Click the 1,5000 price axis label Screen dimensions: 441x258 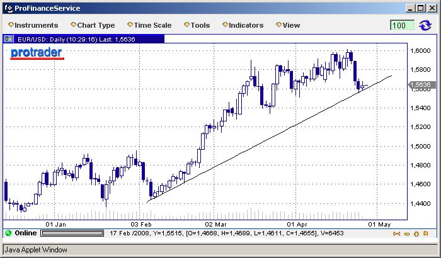(x=420, y=146)
